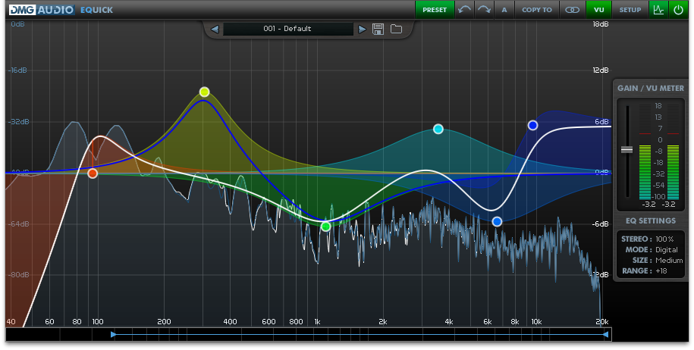Open the SETUP menu

[630, 9]
